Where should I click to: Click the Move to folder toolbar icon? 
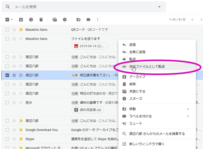point(78,20)
